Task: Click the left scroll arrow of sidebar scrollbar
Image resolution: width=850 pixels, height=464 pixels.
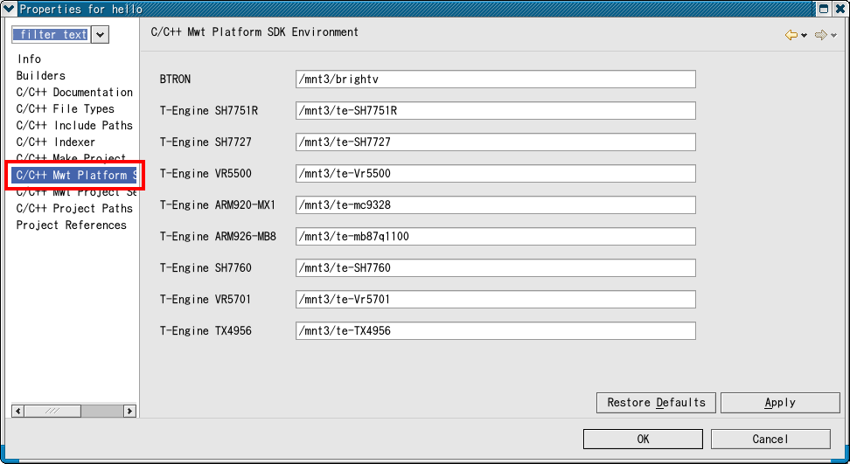Action: [17, 411]
